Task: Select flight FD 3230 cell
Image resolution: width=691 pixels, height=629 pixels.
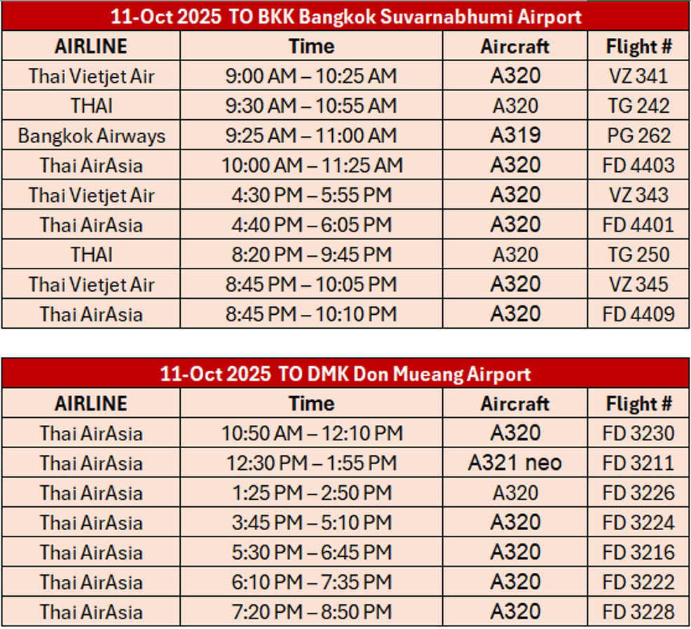Action: 638,433
